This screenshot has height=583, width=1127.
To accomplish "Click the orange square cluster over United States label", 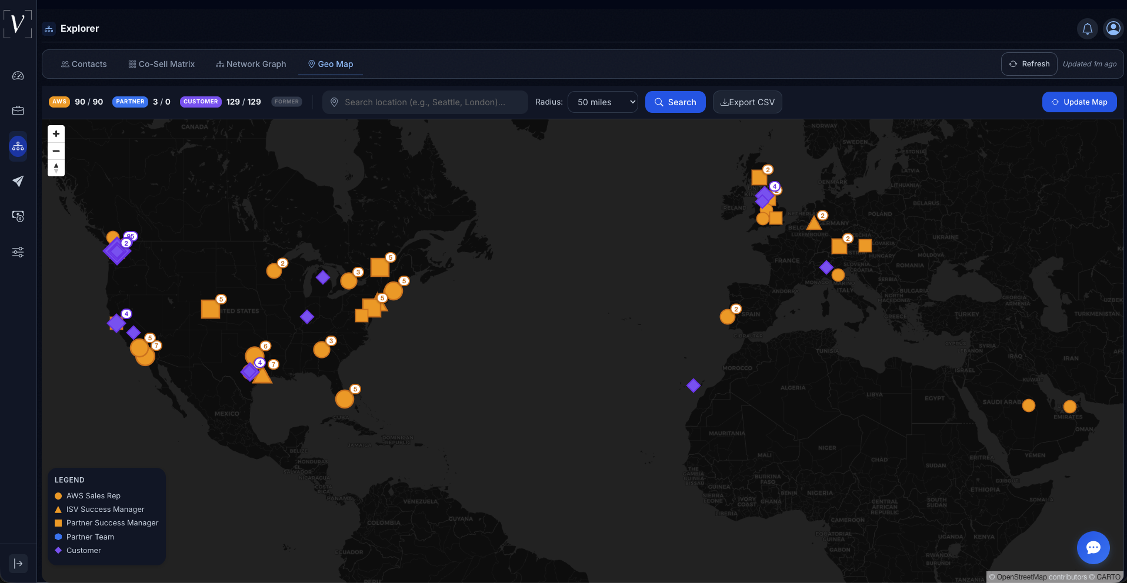I will (x=211, y=309).
